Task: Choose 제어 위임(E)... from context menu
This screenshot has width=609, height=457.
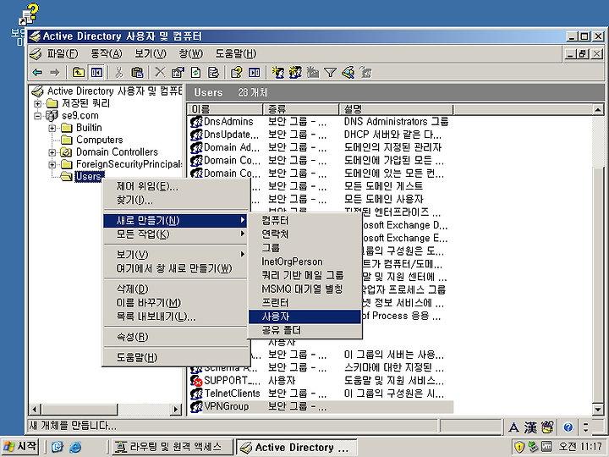Action: (175, 187)
